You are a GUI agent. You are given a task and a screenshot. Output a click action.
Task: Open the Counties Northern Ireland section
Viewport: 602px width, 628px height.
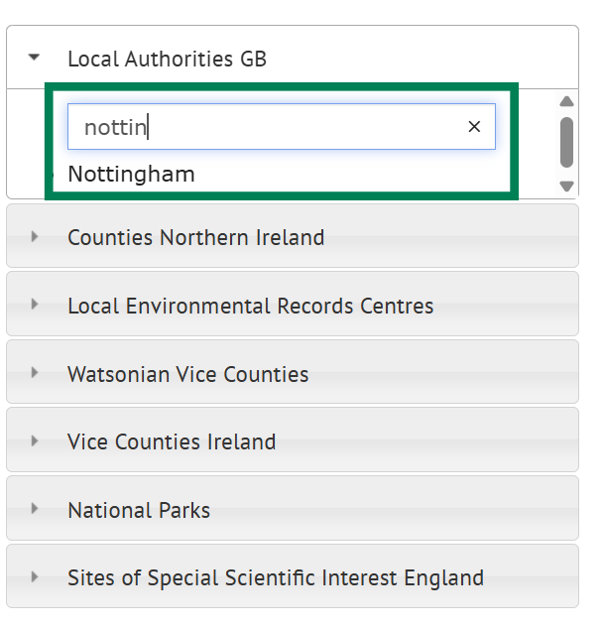(x=293, y=236)
